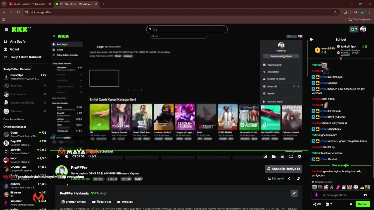Collapse the Sohbet chat panel

[x=311, y=39]
